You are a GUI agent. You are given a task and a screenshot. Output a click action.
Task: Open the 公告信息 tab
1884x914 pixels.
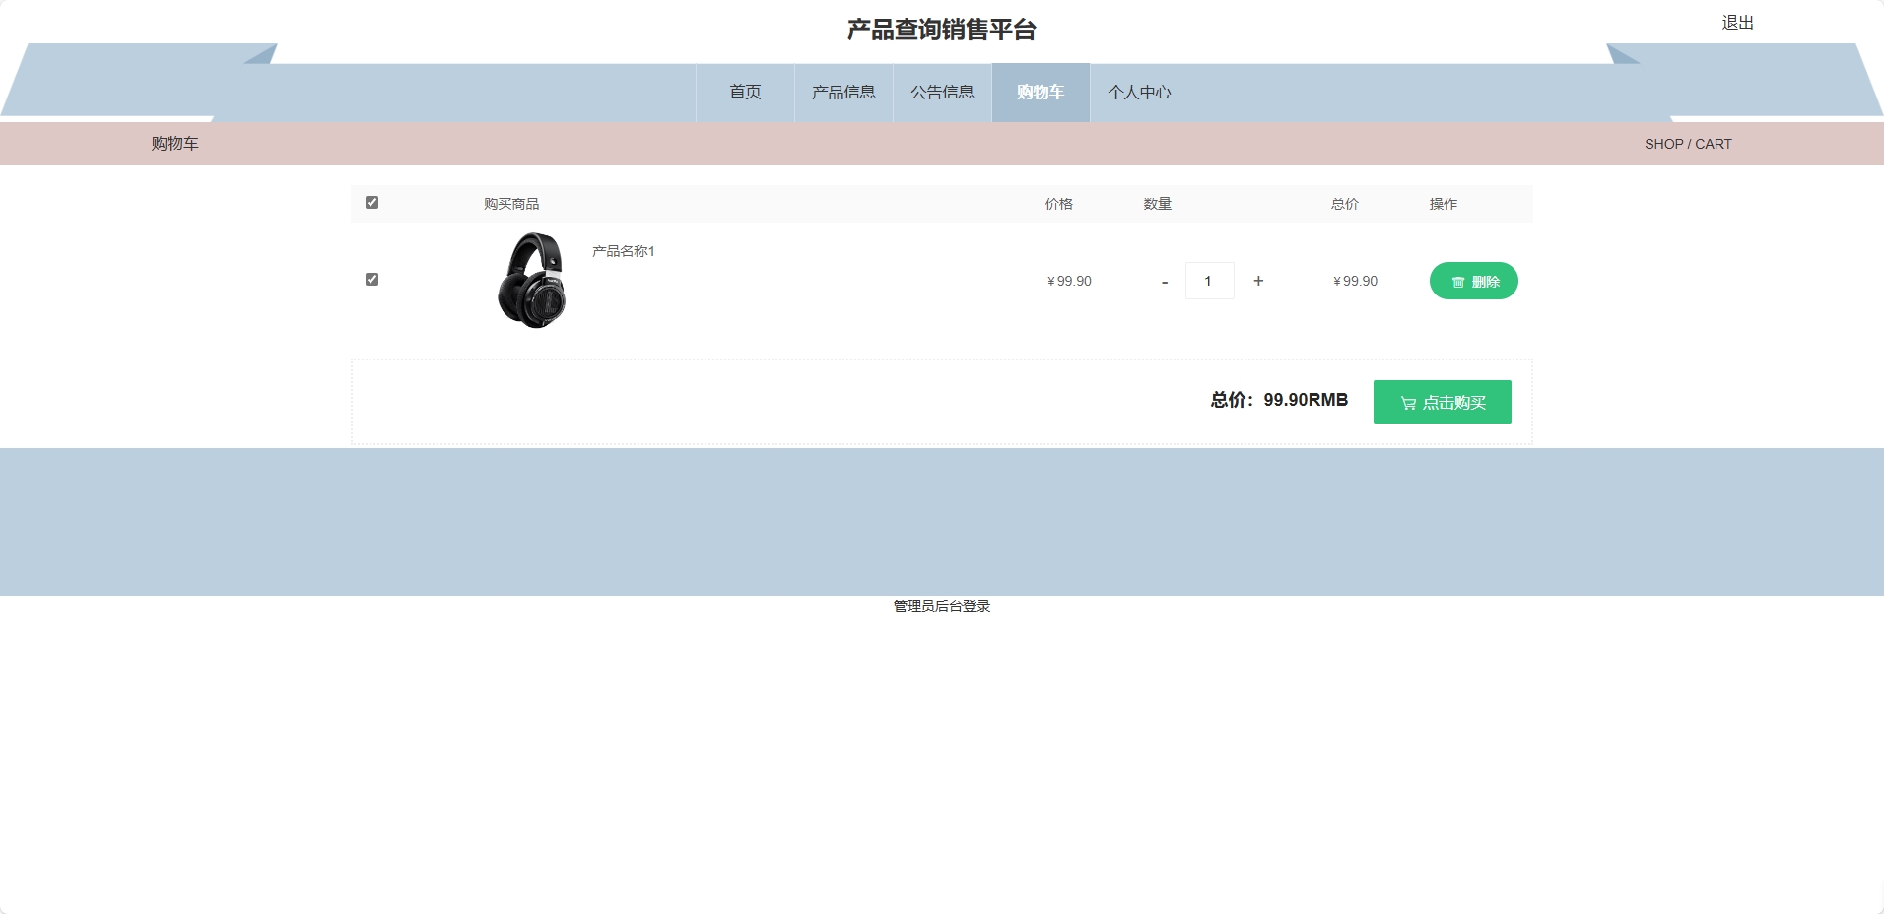pos(941,92)
